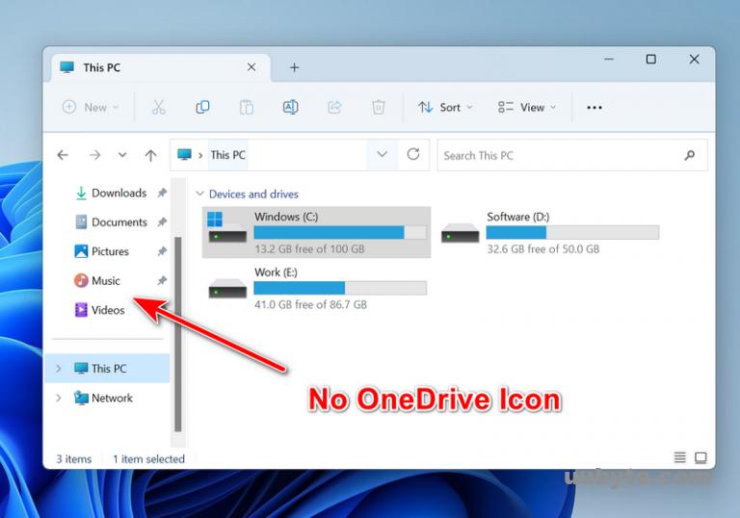Refresh the This PC view
This screenshot has height=518, width=740.
point(413,154)
